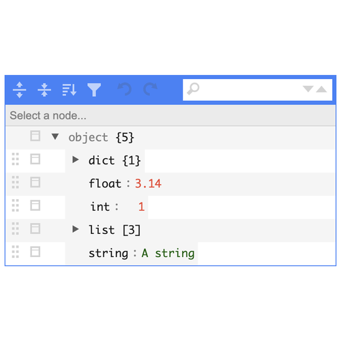Click the Expand all fields icon
This screenshot has height=341, width=341.
click(20, 90)
